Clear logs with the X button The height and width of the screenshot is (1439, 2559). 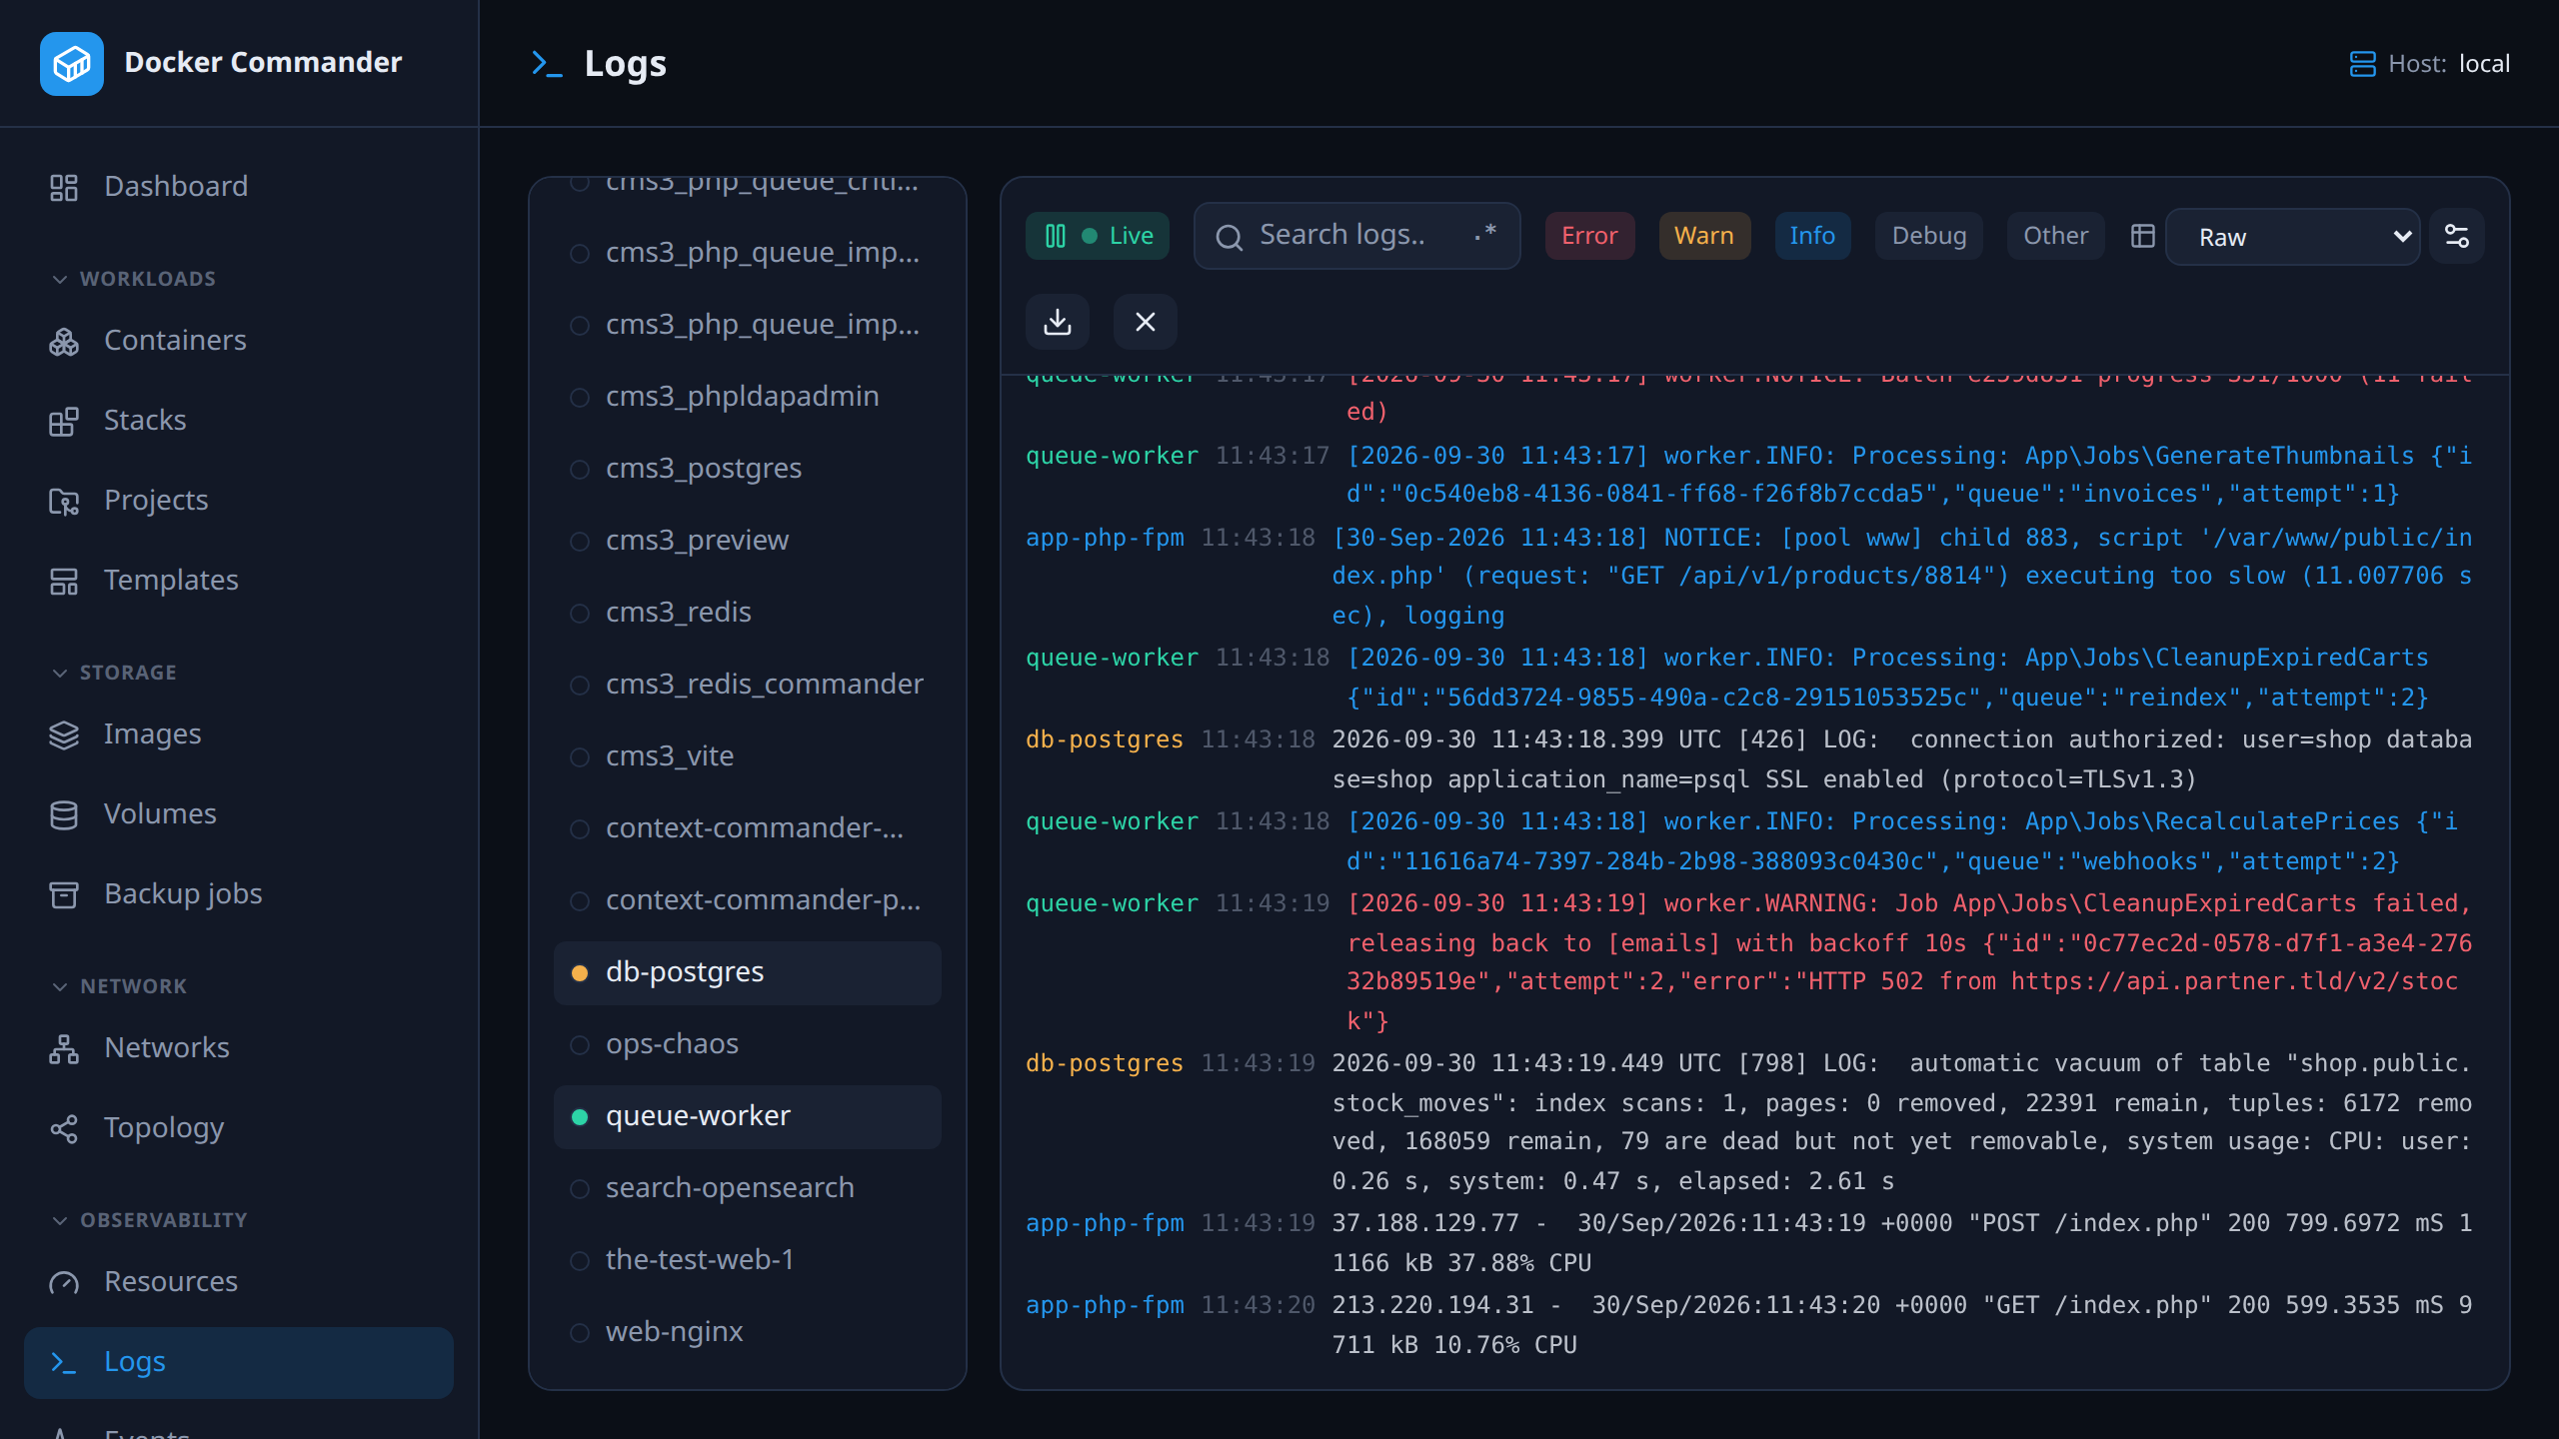[1146, 322]
